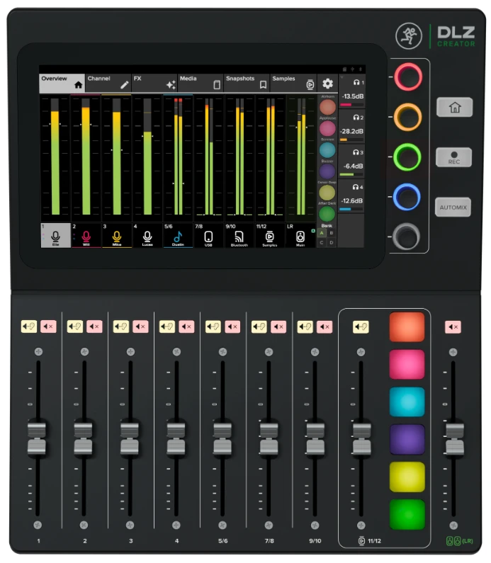The height and width of the screenshot is (563, 491).
Task: Mute the main LR output fader
Action: 453,326
